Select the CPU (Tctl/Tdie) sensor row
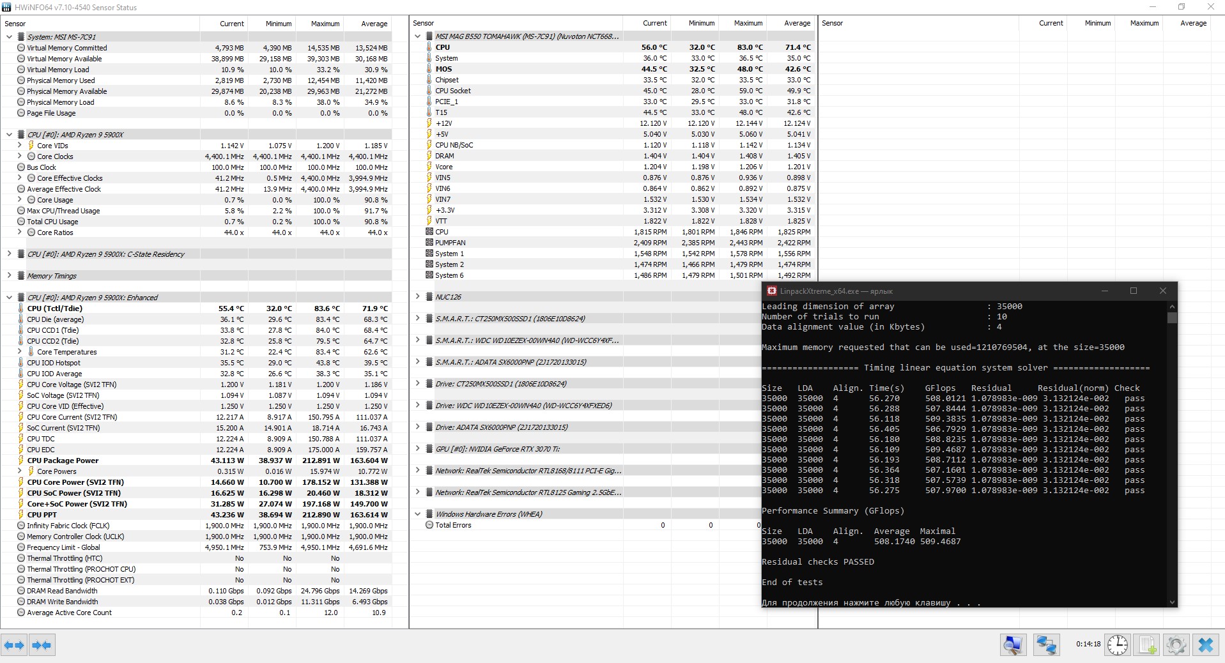Image resolution: width=1225 pixels, height=663 pixels. (x=197, y=309)
